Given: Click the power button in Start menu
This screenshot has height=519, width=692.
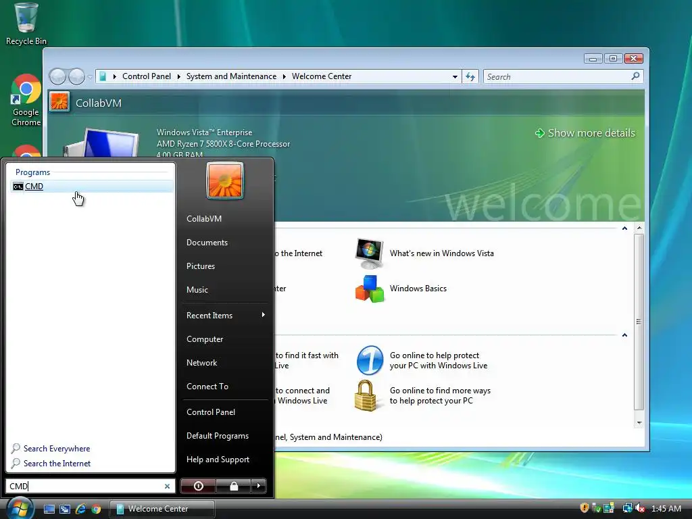Looking at the screenshot, I should [x=198, y=486].
